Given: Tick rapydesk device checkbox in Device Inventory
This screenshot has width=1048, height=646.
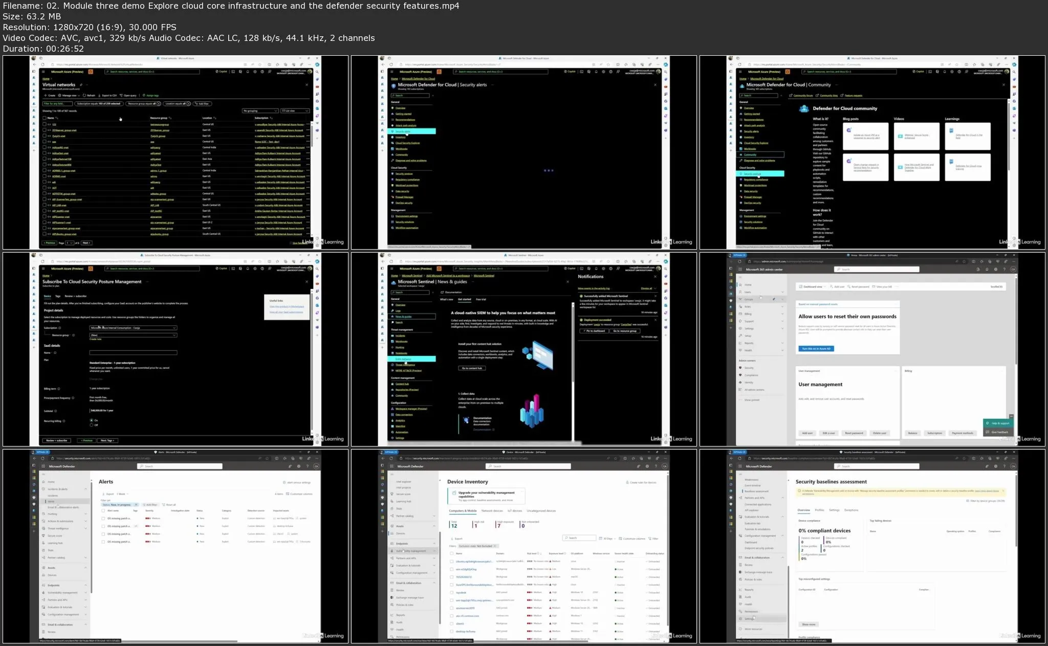Looking at the screenshot, I should coord(451,592).
